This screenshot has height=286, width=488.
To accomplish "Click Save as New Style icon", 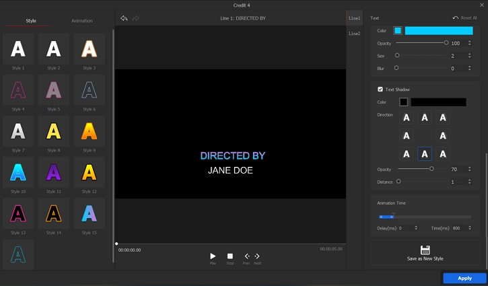I will [425, 250].
